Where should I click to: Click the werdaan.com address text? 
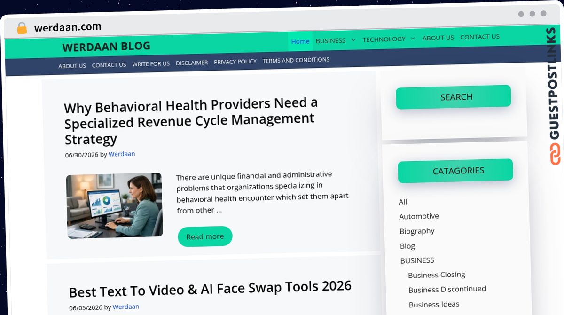point(68,28)
